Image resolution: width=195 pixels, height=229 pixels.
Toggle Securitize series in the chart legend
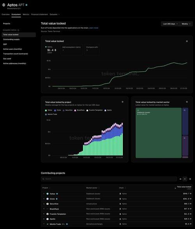point(67,110)
